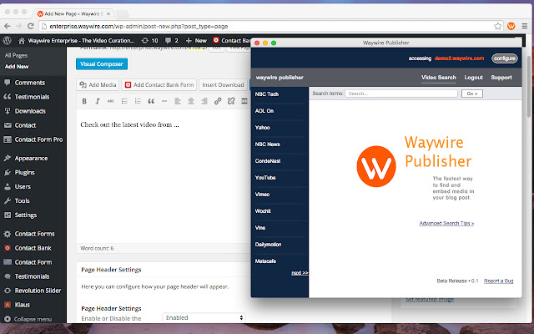This screenshot has height=334, width=534.
Task: Click Add Contact Bank Form button
Action: point(159,85)
